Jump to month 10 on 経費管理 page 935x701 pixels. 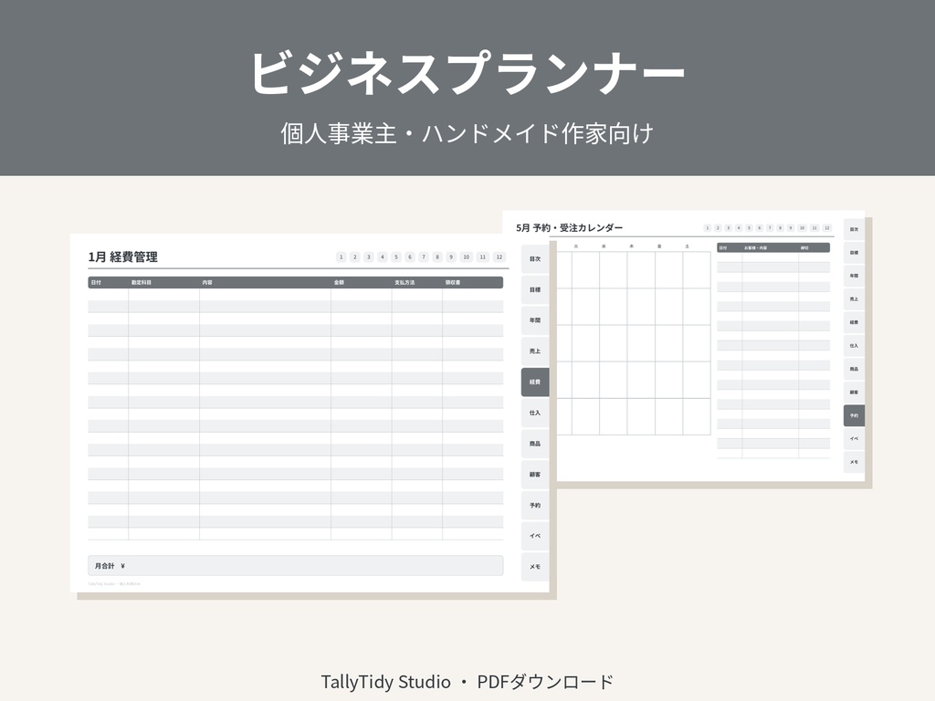pyautogui.click(x=467, y=256)
